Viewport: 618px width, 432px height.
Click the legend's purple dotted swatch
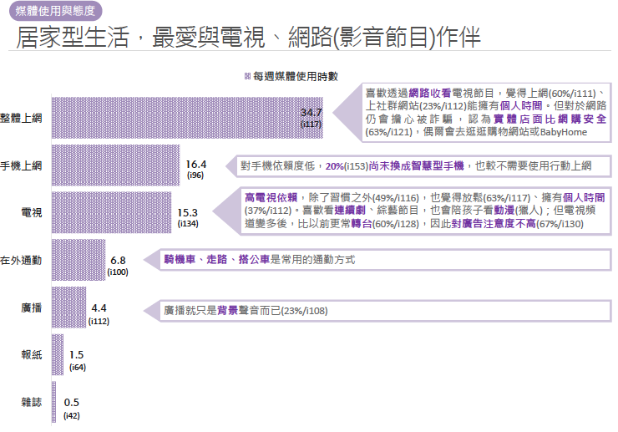point(247,76)
